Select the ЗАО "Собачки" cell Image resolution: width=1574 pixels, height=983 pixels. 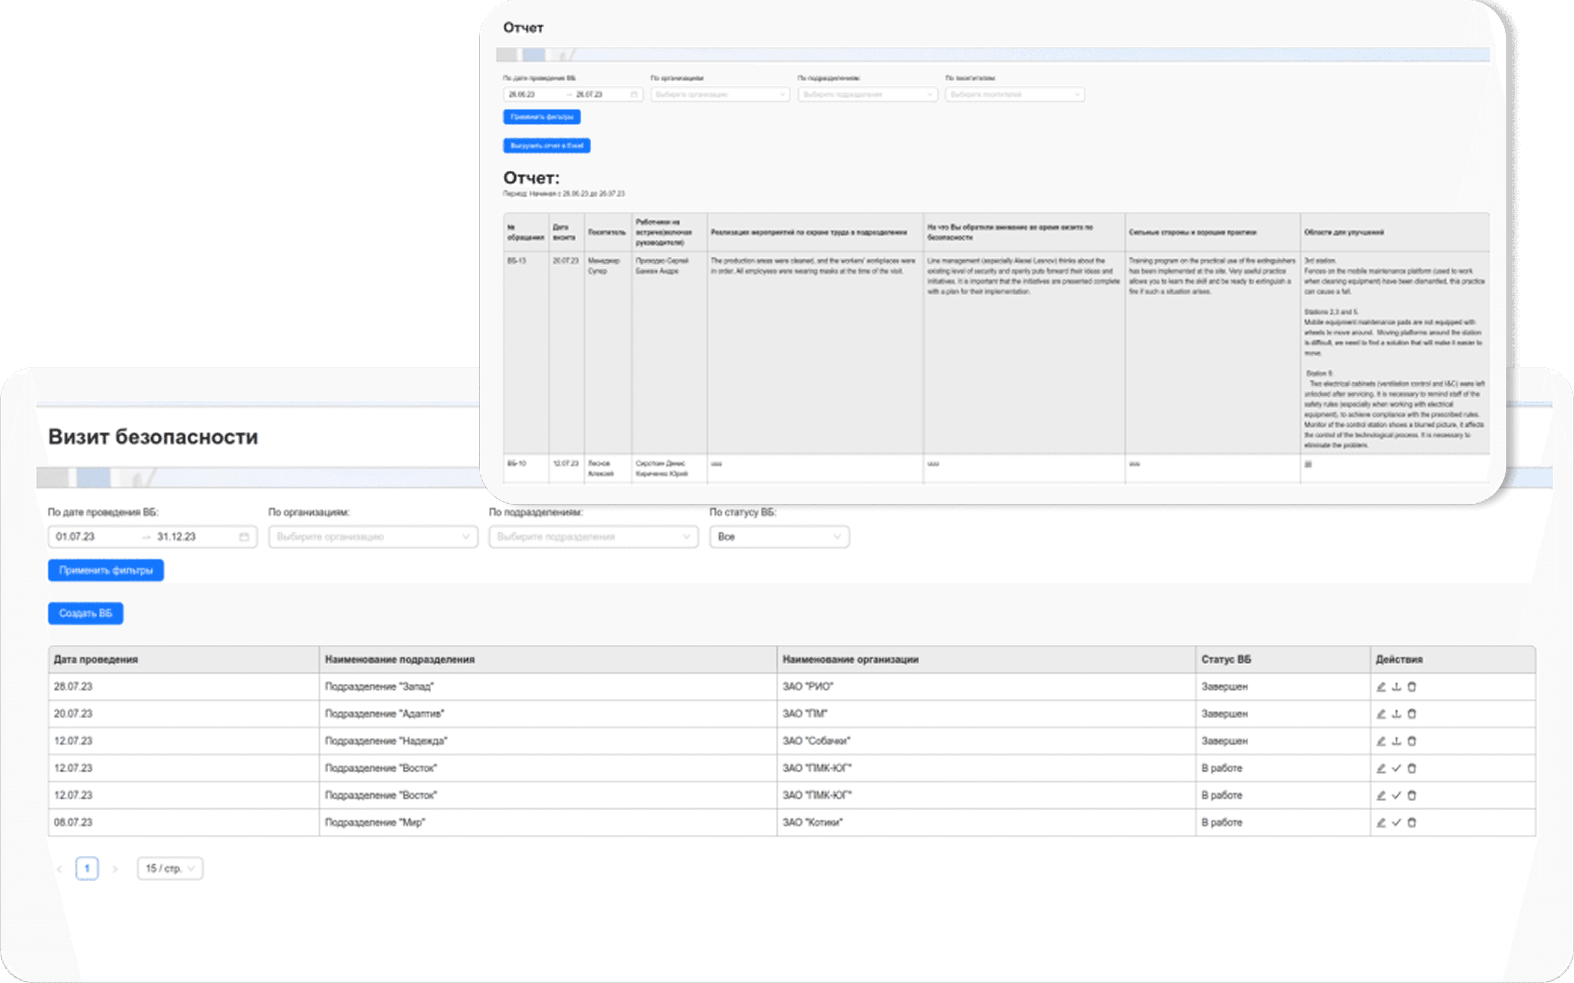(x=986, y=741)
